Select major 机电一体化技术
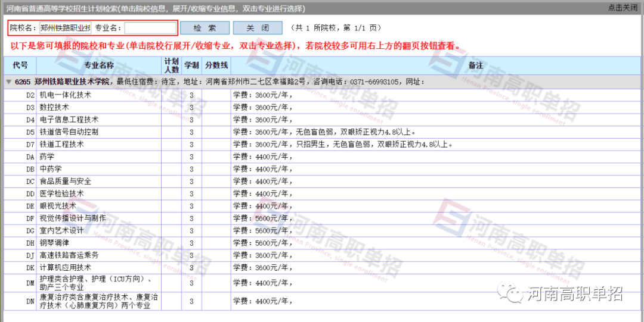Image resolution: width=644 pixels, height=322 pixels. tap(66, 95)
